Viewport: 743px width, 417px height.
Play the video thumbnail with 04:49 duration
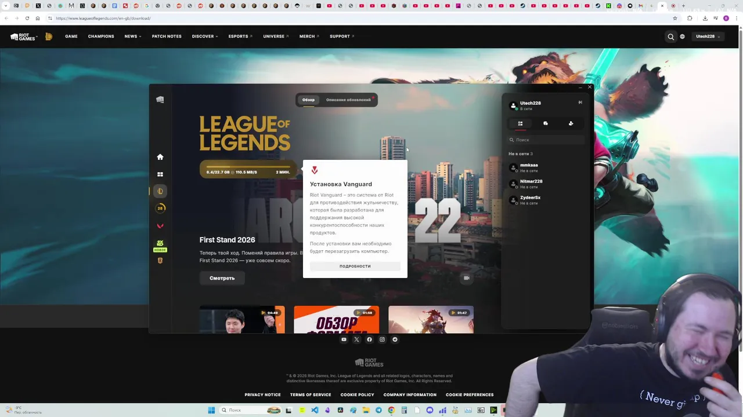242,320
